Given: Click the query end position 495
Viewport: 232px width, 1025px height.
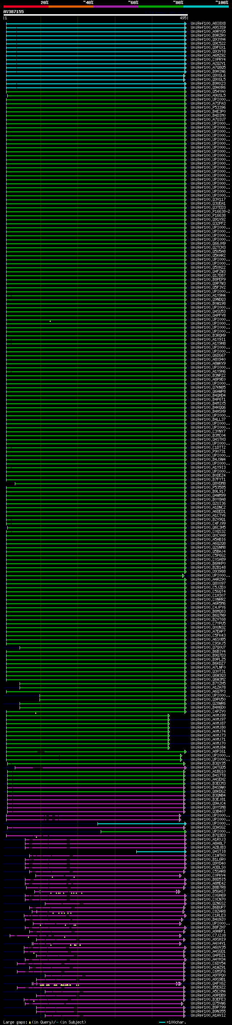Looking at the screenshot, I should 183,18.
